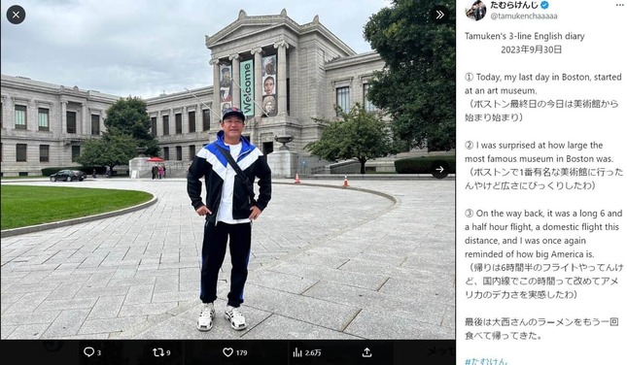Repost using the retweet icon
The height and width of the screenshot is (365, 627).
[x=157, y=352]
